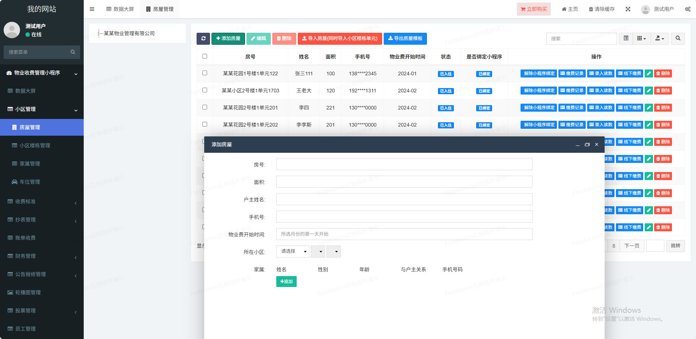Click the 房号 input field in the dialog
696x339 pixels.
[404, 164]
